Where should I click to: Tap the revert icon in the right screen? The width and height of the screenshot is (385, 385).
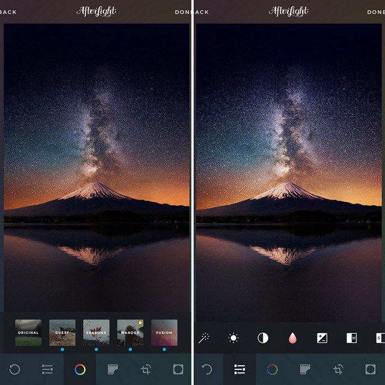tap(207, 369)
